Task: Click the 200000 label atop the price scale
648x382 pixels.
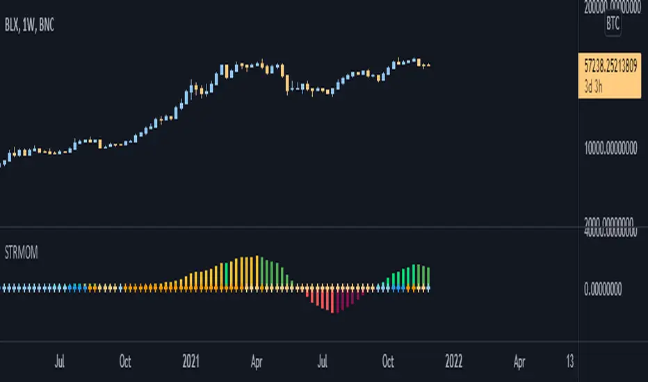Action: tap(612, 8)
